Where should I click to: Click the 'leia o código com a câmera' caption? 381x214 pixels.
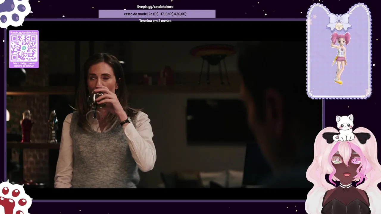point(24,64)
